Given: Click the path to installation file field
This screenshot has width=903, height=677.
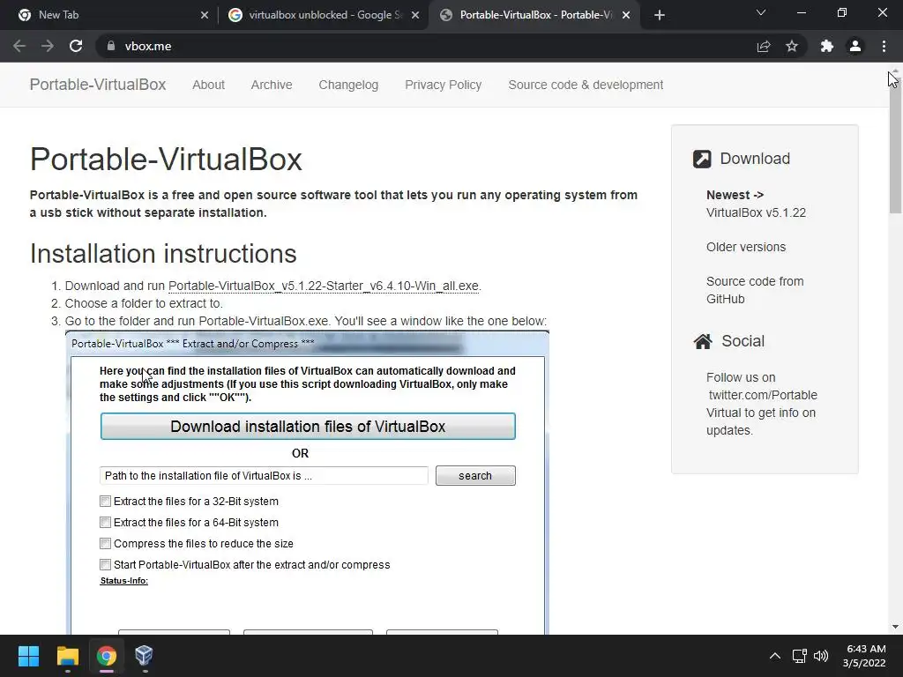Looking at the screenshot, I should (264, 475).
